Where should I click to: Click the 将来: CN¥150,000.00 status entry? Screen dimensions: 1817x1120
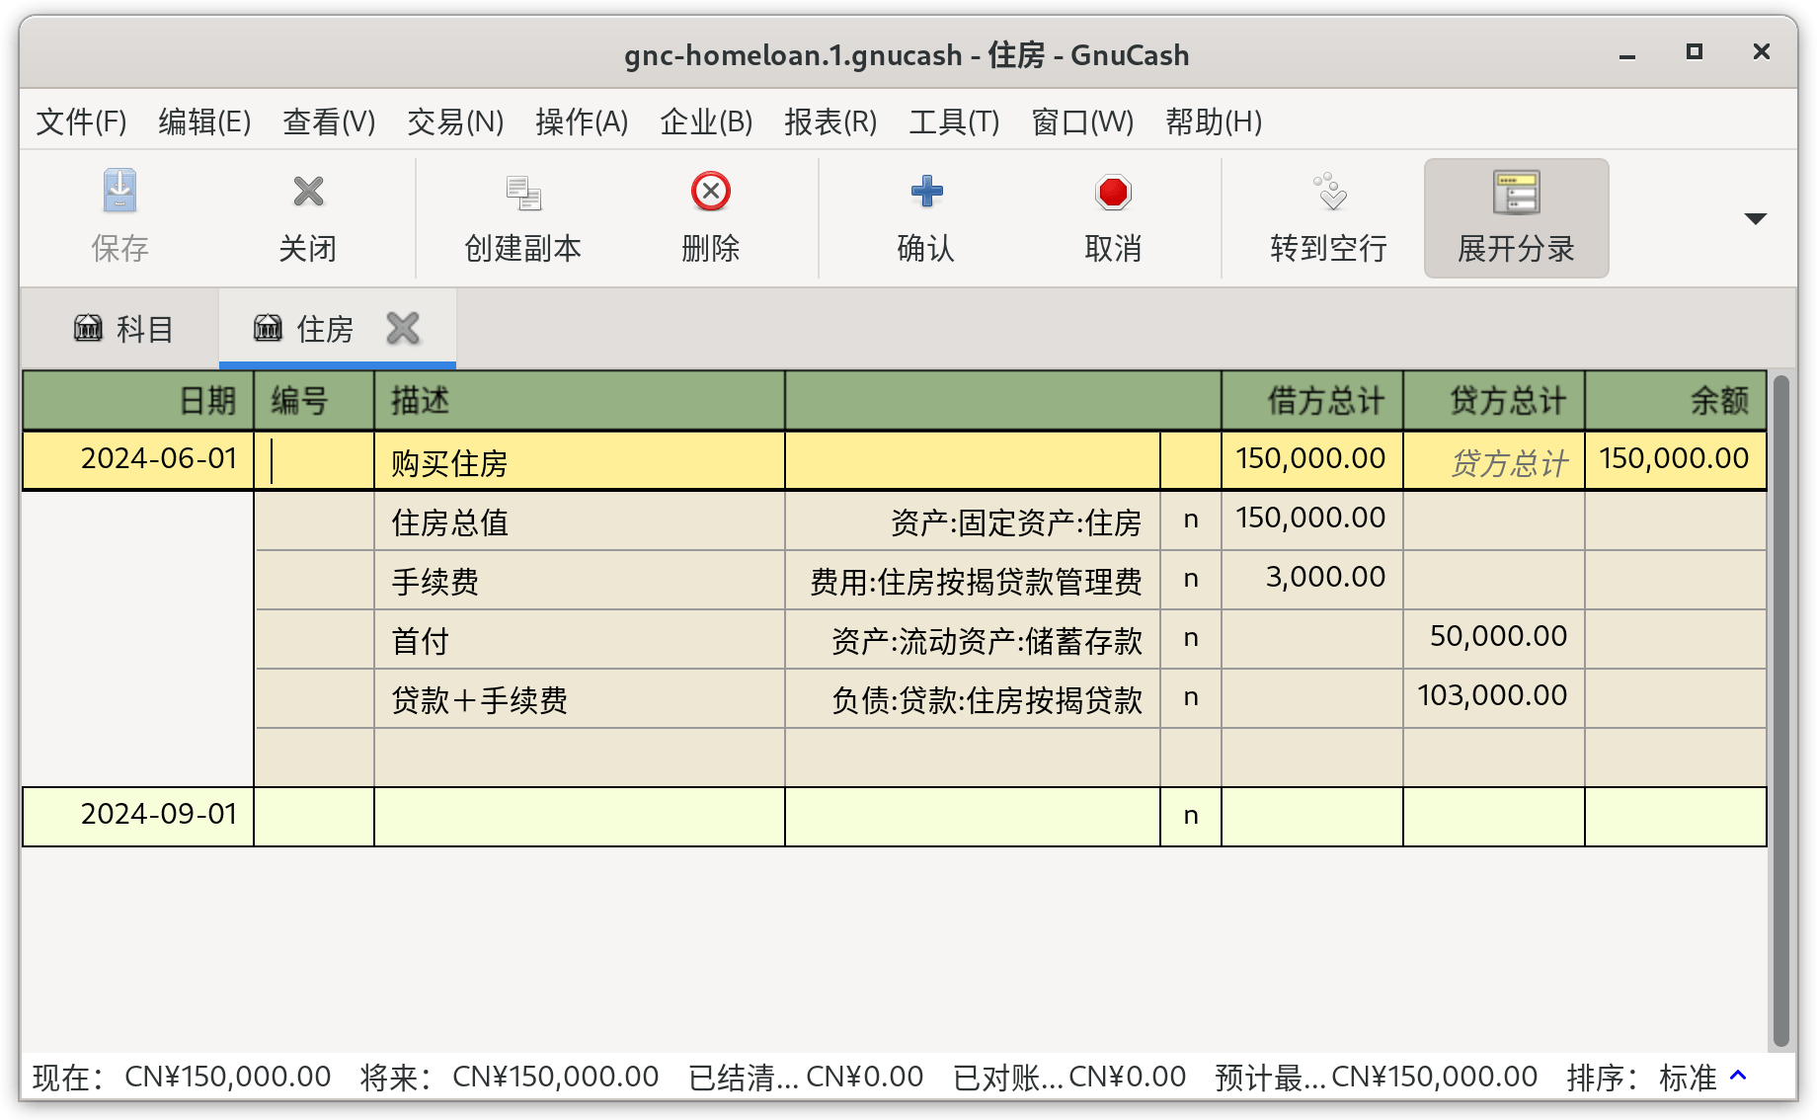click(x=510, y=1077)
